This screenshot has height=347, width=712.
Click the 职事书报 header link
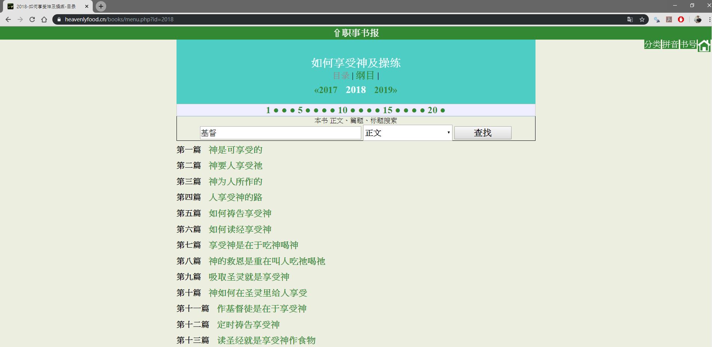pyautogui.click(x=356, y=33)
